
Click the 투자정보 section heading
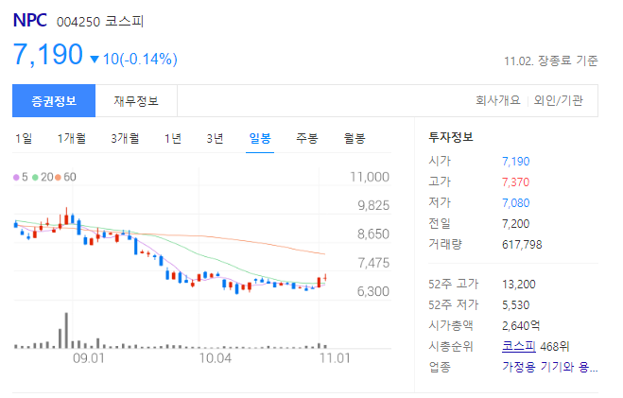[x=451, y=137]
